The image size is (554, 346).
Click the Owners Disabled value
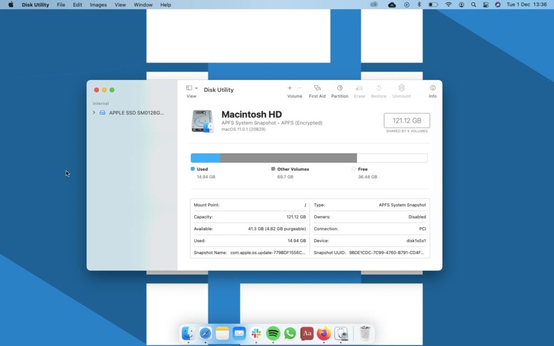[x=417, y=217]
